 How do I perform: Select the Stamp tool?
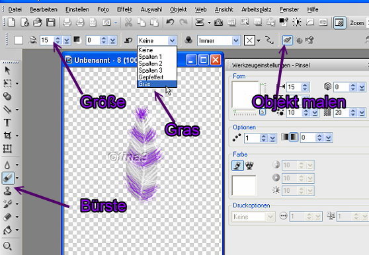(x=7, y=191)
